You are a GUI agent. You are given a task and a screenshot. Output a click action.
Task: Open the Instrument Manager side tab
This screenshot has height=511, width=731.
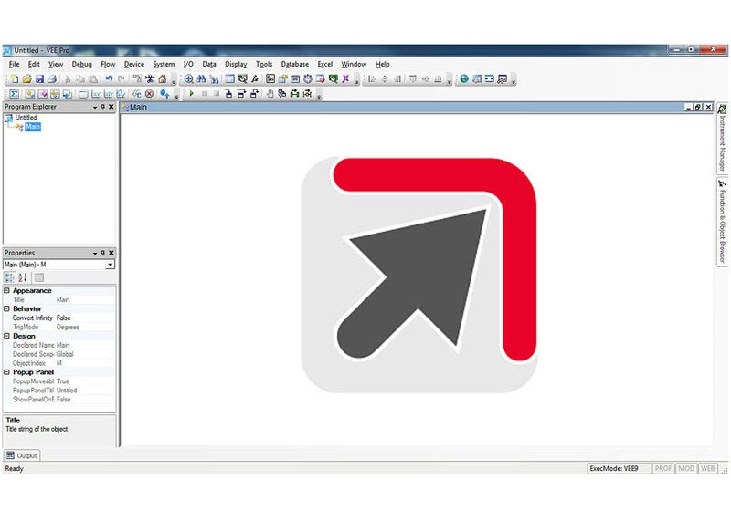pos(722,138)
